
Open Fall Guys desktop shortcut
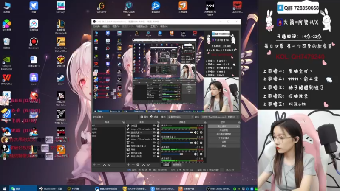coord(61,7)
